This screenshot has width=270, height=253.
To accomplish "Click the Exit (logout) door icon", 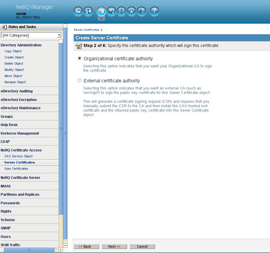I will pyautogui.click(x=88, y=12).
